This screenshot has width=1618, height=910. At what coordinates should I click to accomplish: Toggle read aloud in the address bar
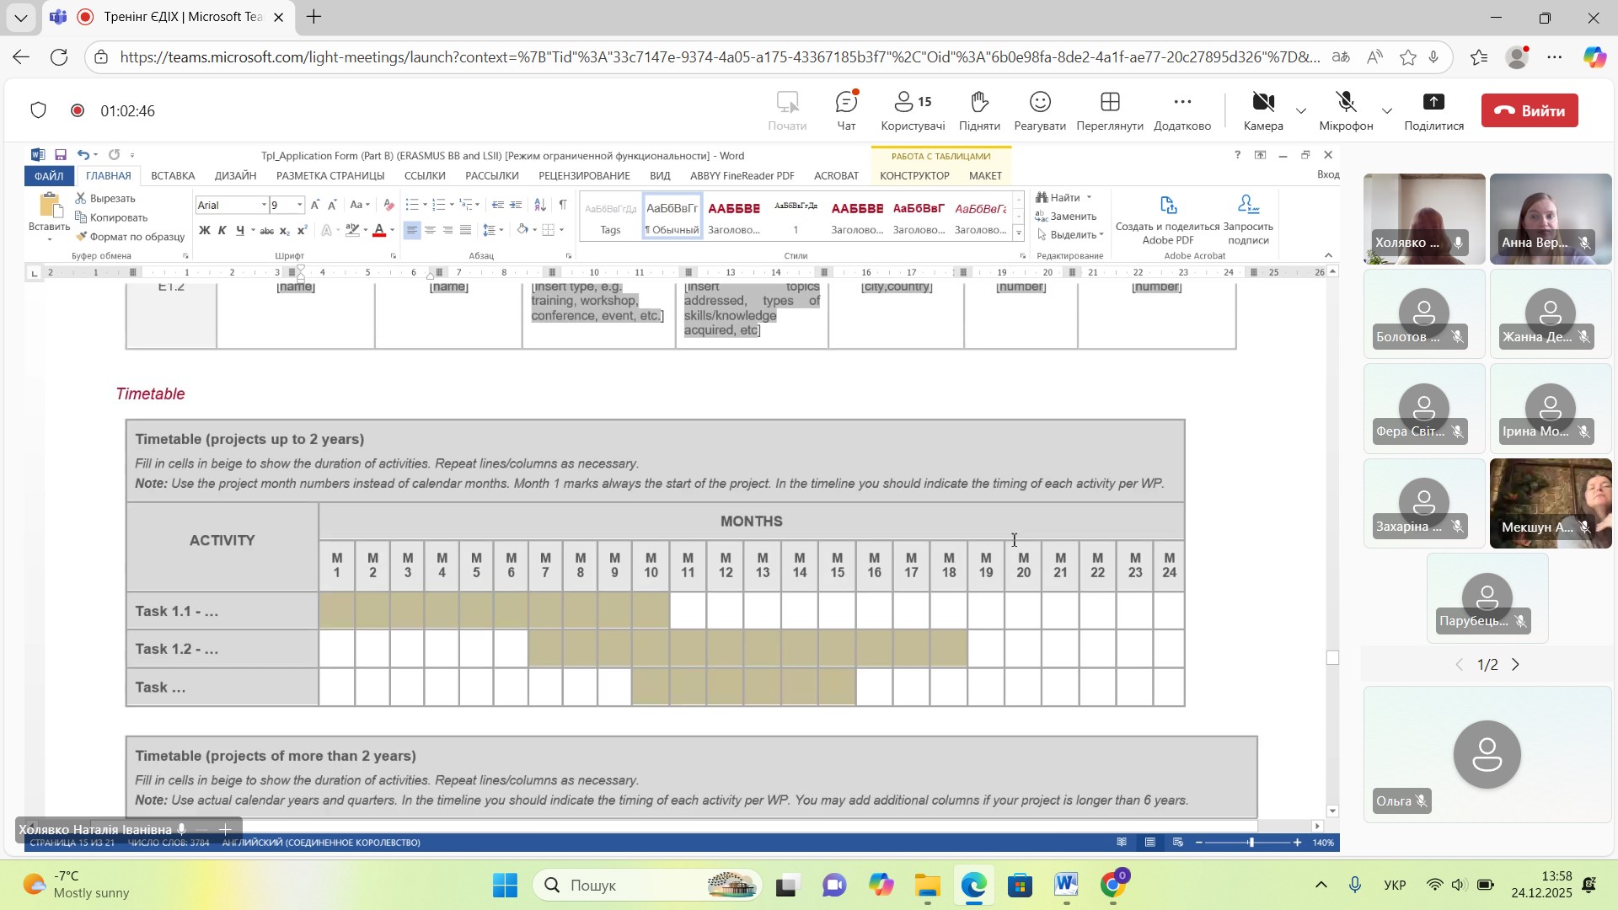point(1374,57)
